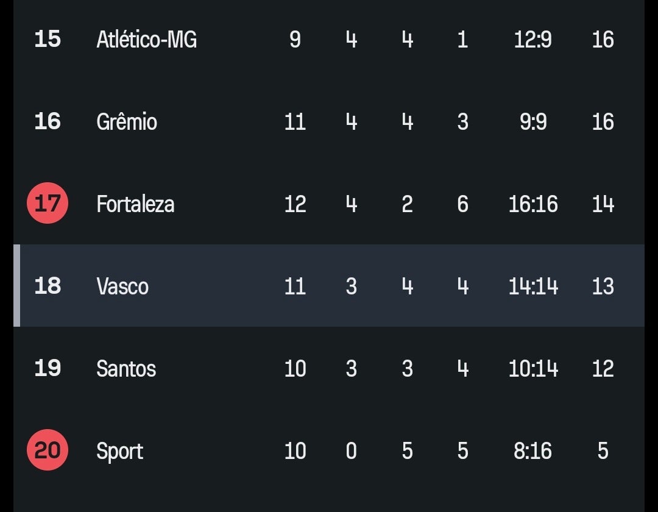Open the Atlético-MG team row
Screen dimensions: 658x512
coord(329,40)
